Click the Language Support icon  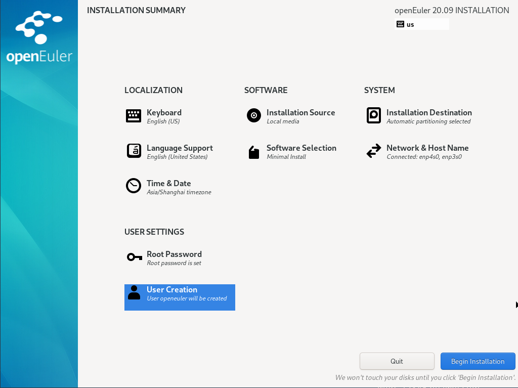pyautogui.click(x=134, y=151)
